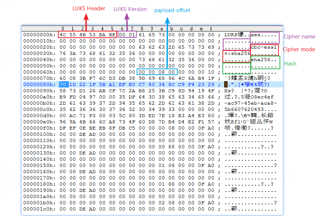This screenshot has height=216, width=325.
Task: Click the 00000000h row offset
Action: (39, 35)
